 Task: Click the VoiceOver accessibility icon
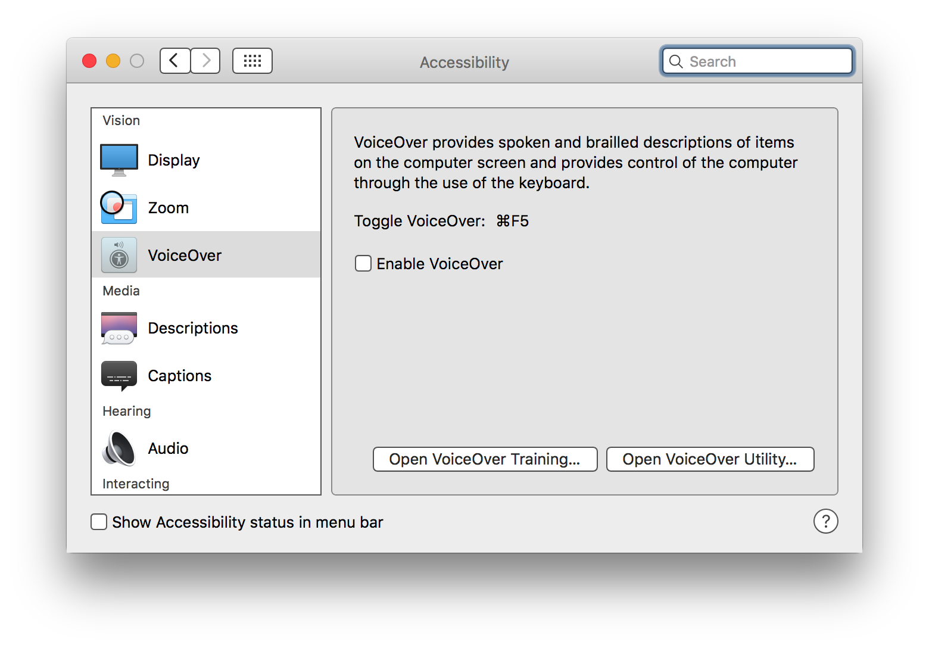(x=119, y=255)
